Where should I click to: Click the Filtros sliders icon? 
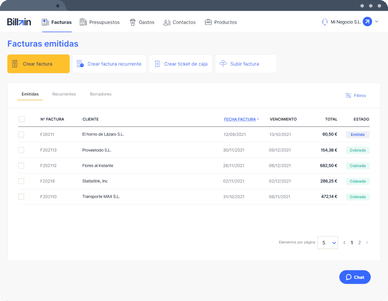point(348,95)
